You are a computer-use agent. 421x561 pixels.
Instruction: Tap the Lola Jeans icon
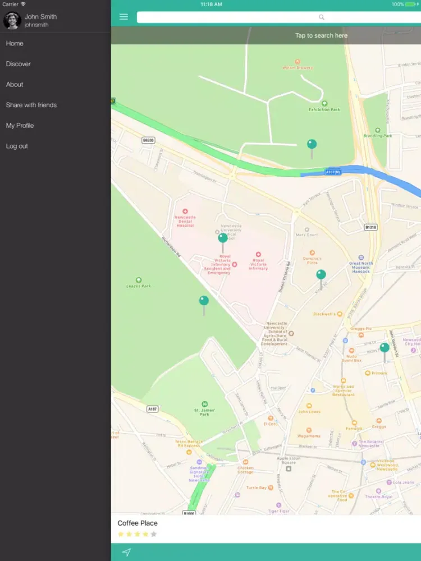389,482
